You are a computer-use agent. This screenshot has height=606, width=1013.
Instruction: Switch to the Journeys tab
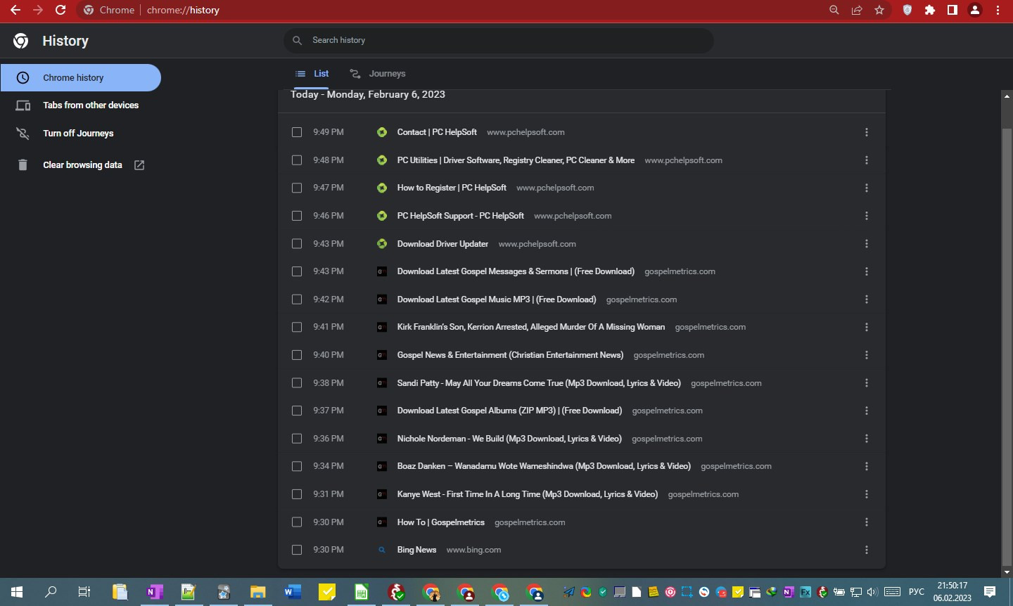pyautogui.click(x=378, y=73)
